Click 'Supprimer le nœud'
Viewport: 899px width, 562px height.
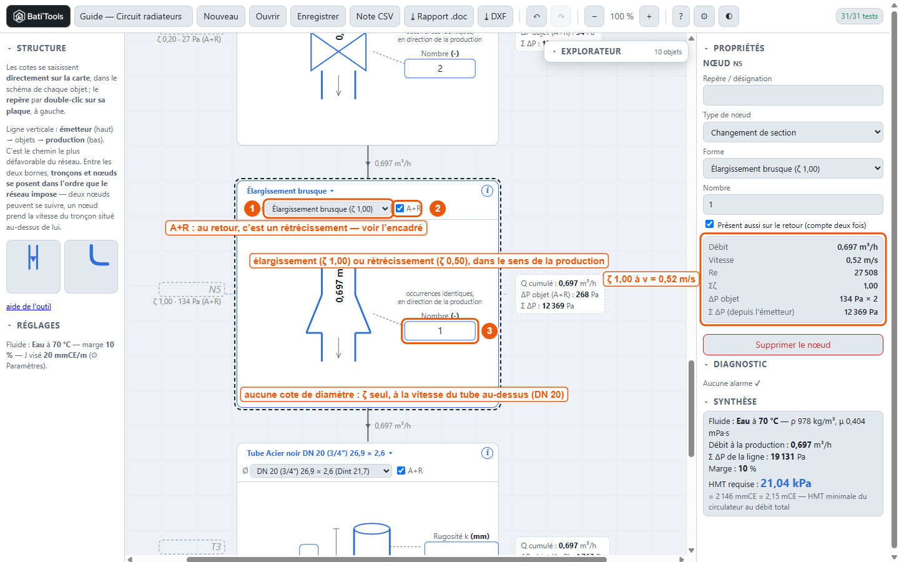[x=793, y=345]
